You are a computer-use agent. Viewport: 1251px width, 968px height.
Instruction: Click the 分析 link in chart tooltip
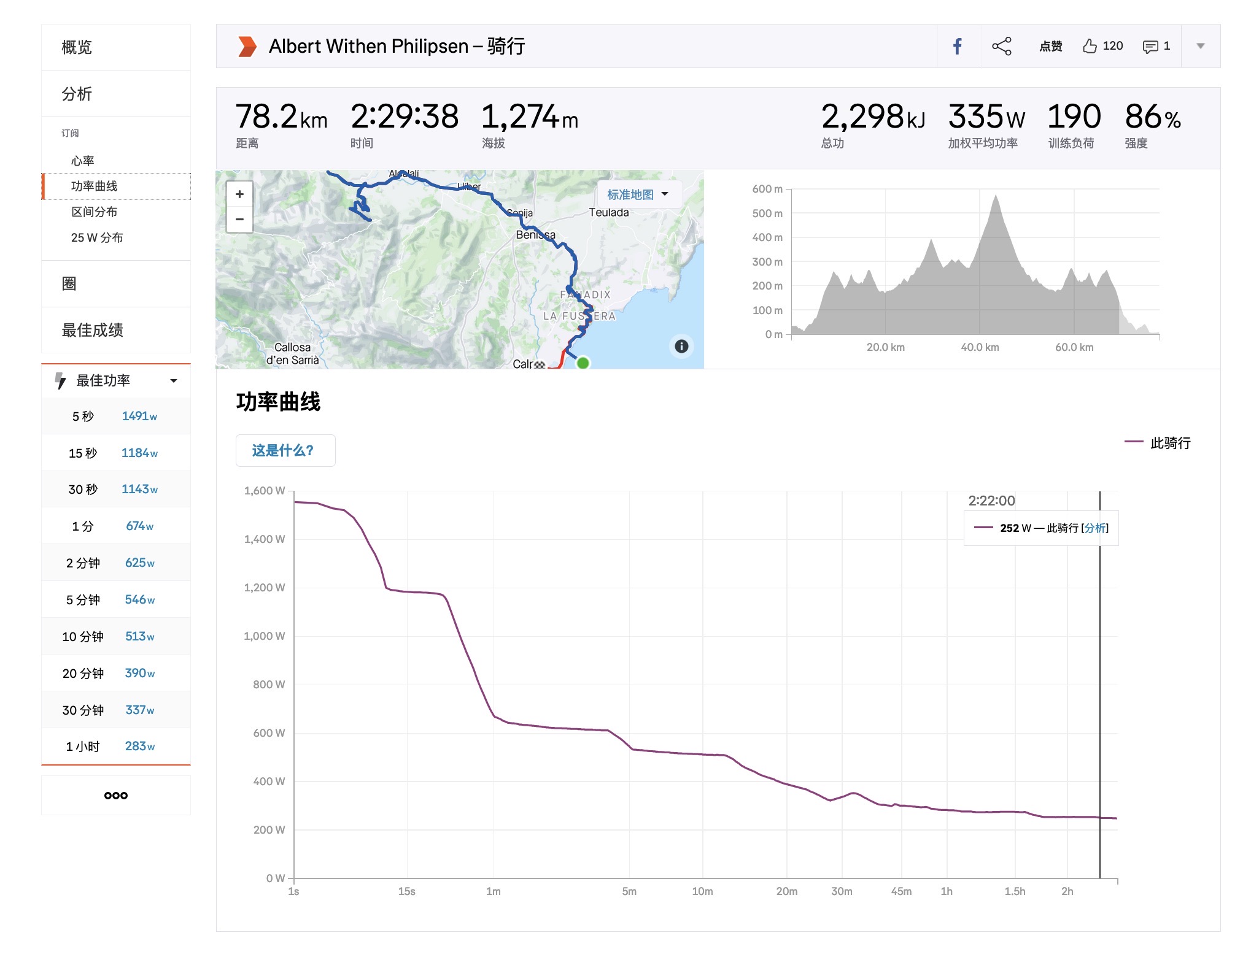point(1094,528)
